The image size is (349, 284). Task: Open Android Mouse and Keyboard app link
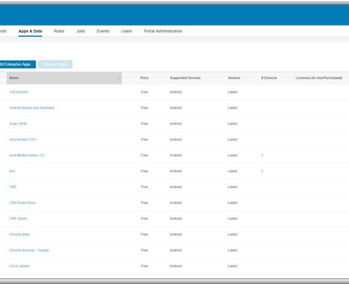(32, 108)
